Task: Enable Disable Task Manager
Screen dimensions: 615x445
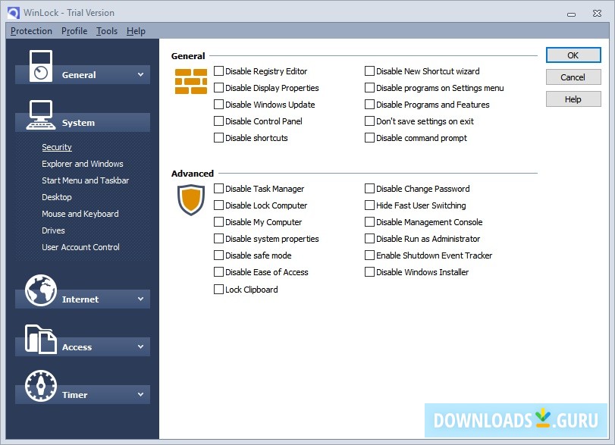Action: point(218,188)
